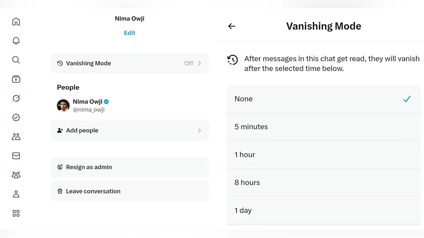Go back from Vanishing Mode screen

[232, 26]
